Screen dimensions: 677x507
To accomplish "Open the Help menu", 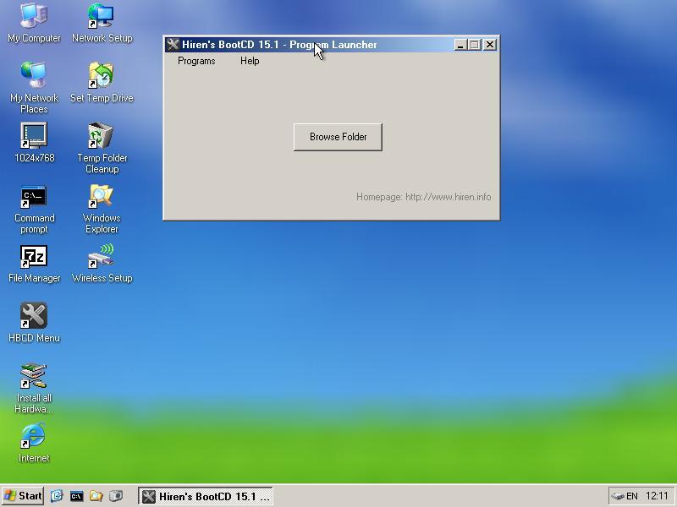I will click(250, 61).
